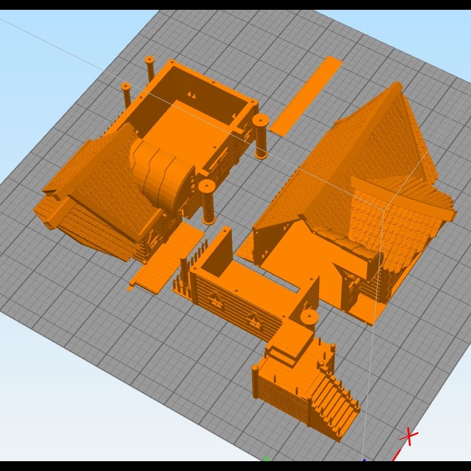Select the second small pillar at left
The width and height of the screenshot is (471, 471).
pos(126,96)
